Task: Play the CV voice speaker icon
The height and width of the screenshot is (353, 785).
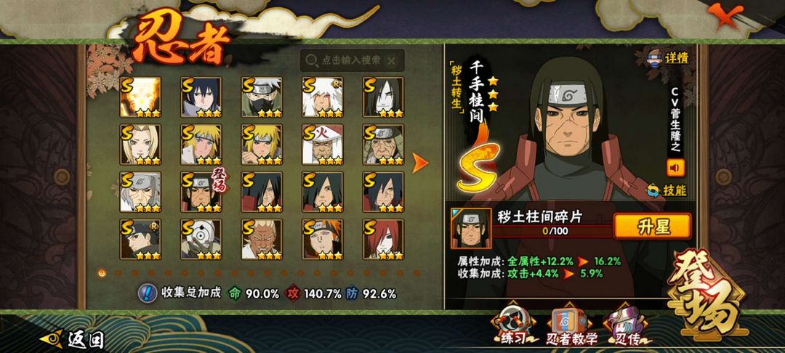Action: [675, 168]
